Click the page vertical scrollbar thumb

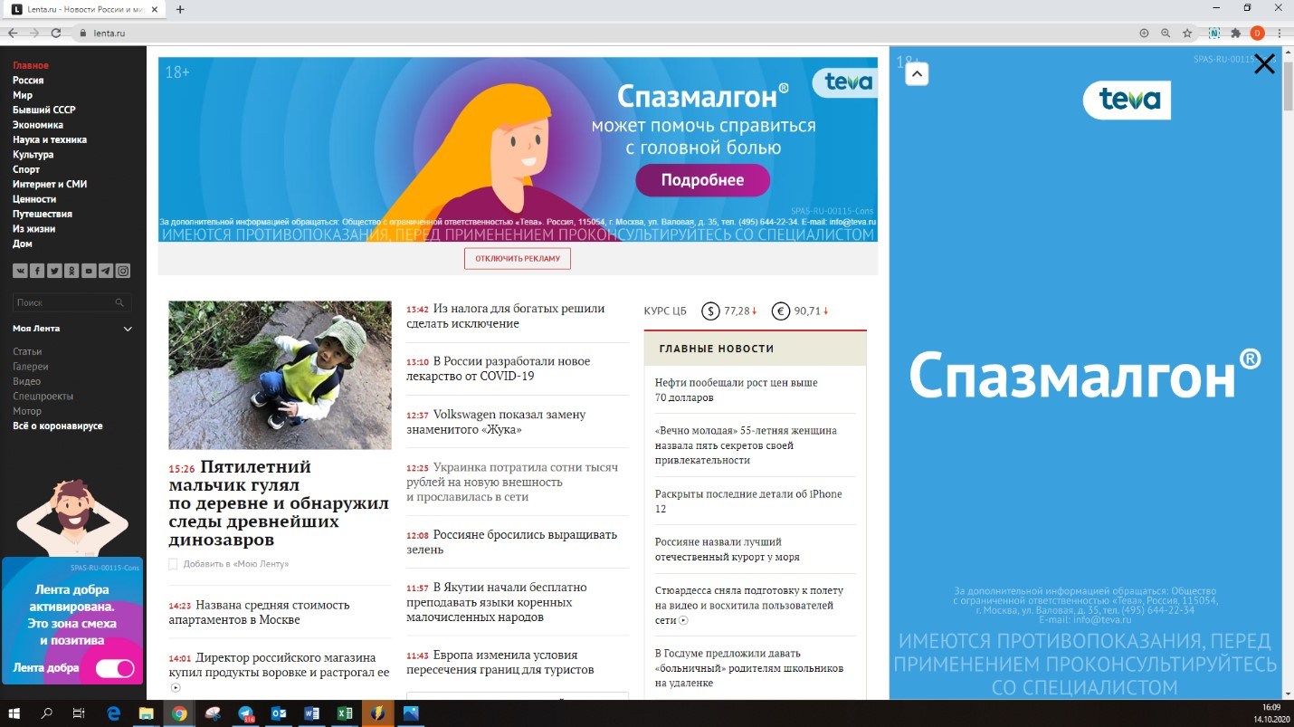(1288, 86)
